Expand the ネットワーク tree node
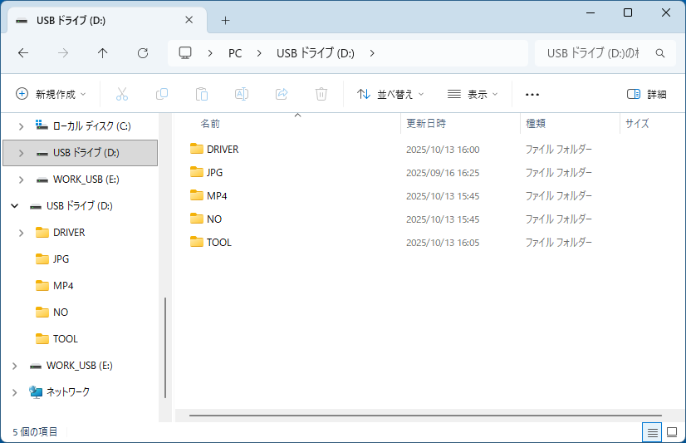 click(x=14, y=392)
